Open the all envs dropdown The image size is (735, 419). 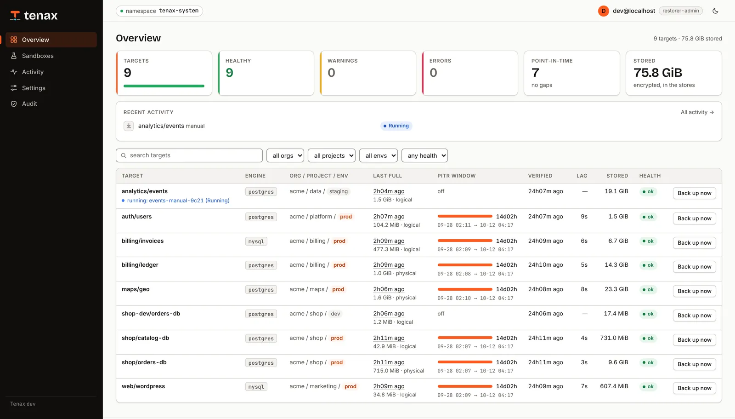379,155
